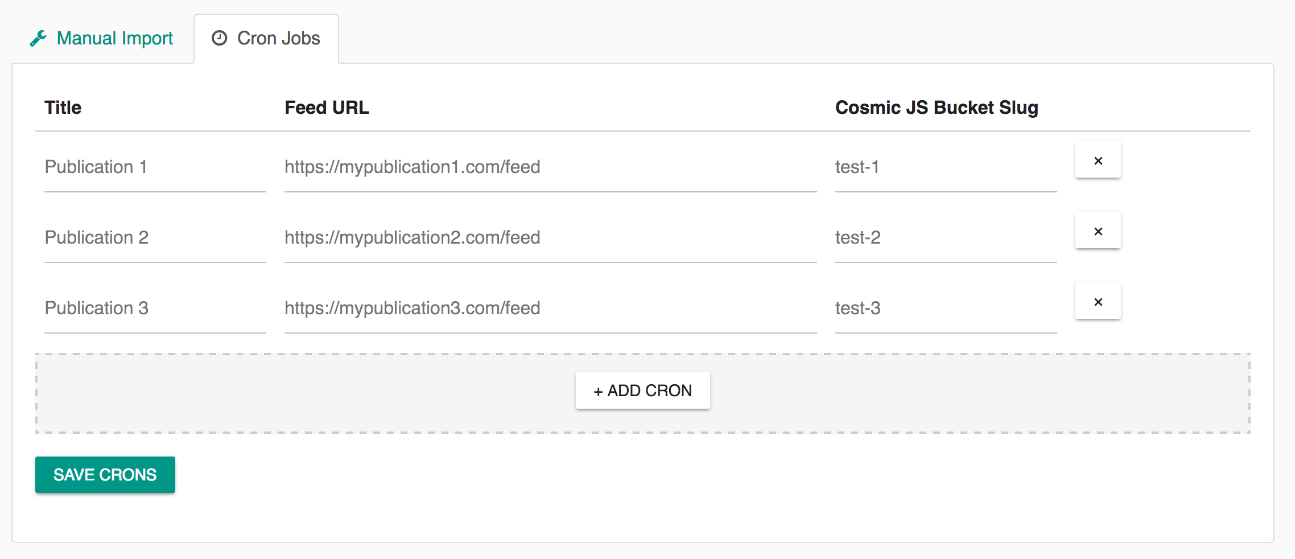Edit the mypublication1.com feed URL field
1295x559 pixels.
[551, 167]
